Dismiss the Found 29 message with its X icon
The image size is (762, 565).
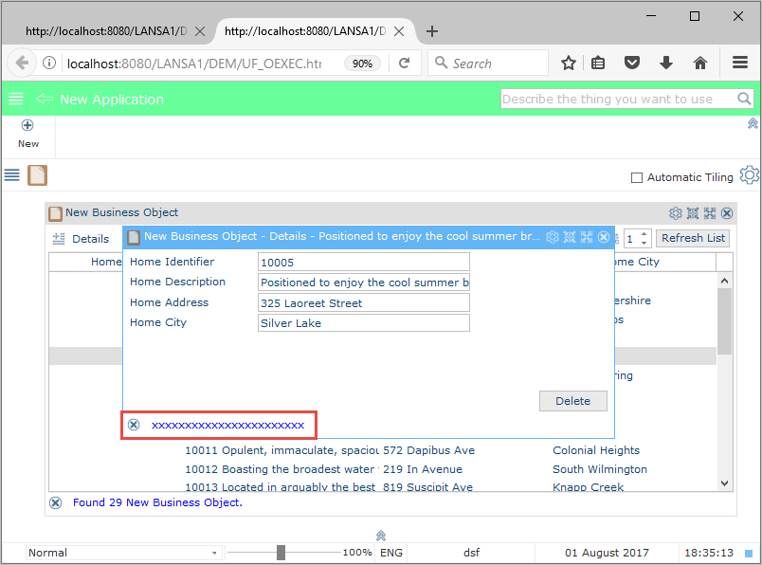[x=55, y=502]
